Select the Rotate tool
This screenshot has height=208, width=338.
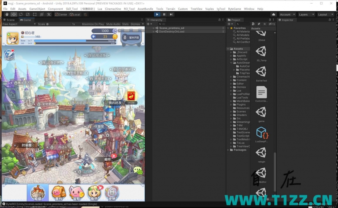click(21, 15)
